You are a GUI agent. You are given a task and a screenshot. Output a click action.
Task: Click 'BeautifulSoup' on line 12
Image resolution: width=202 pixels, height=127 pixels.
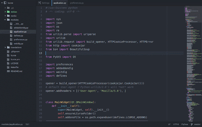pos(80,49)
